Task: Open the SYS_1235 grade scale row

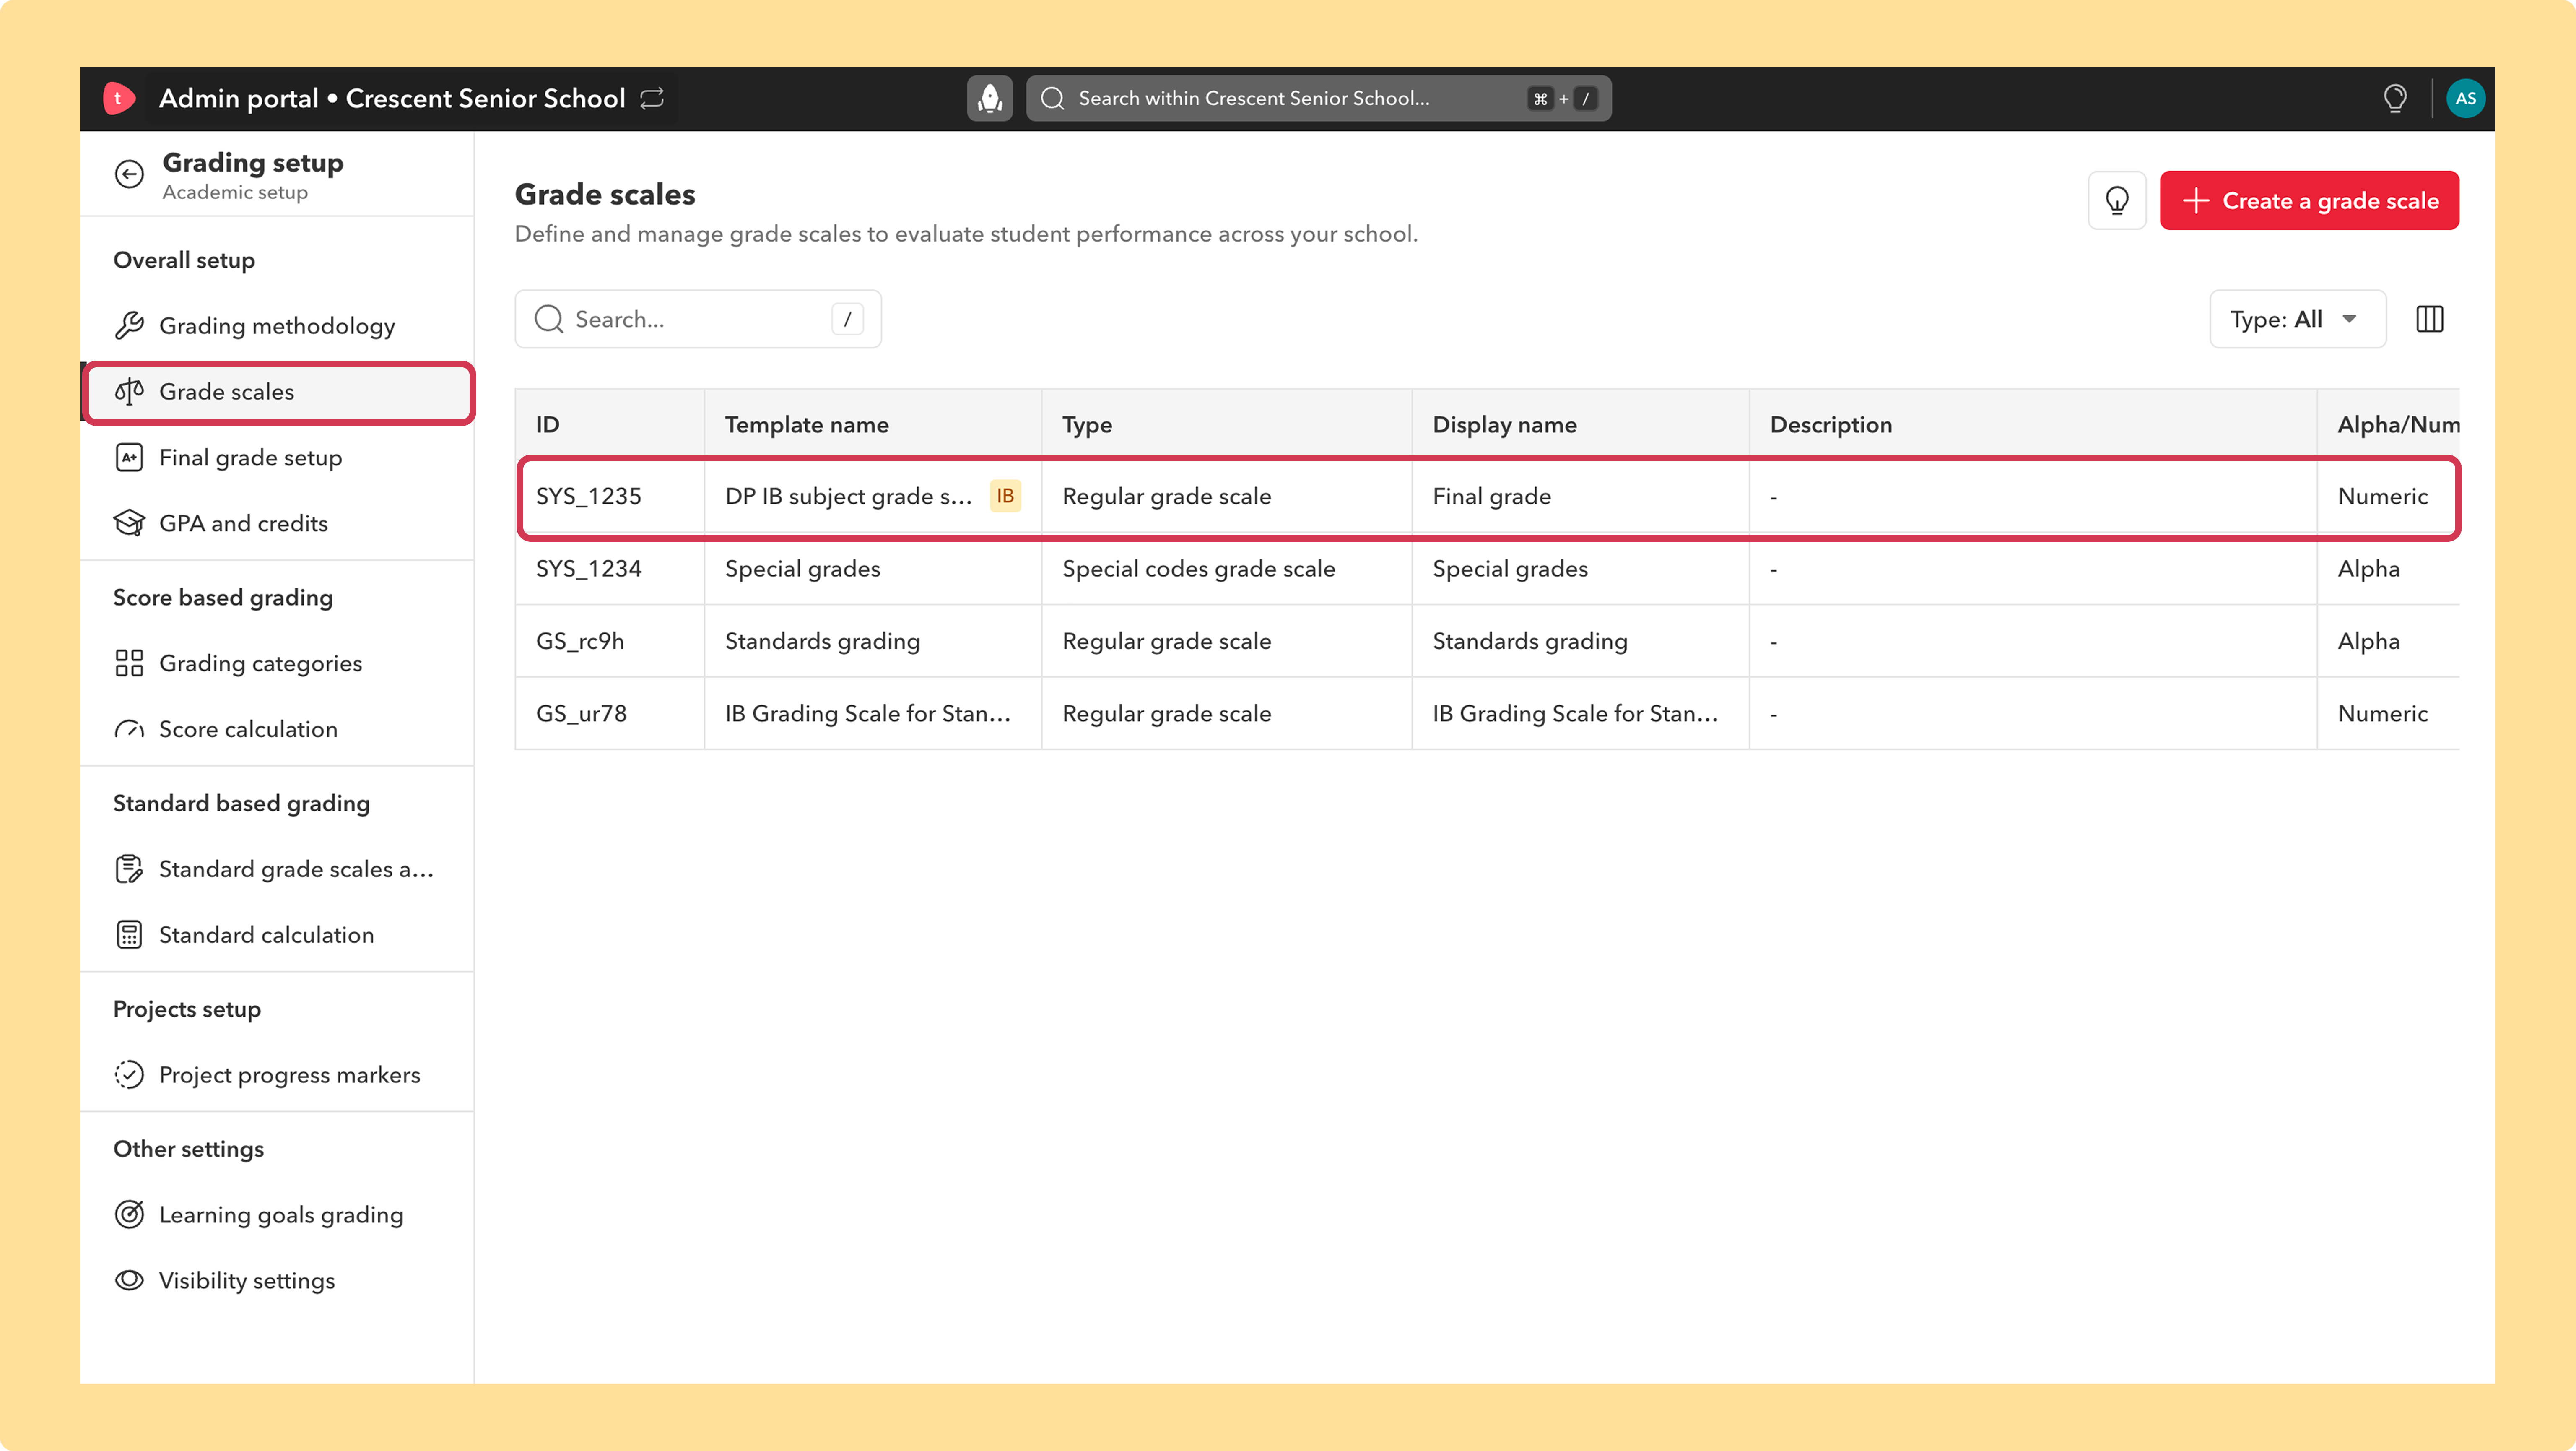Action: 1487,497
